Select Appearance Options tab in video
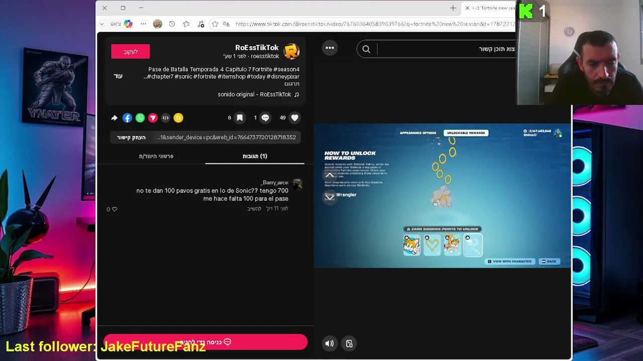 (x=418, y=133)
